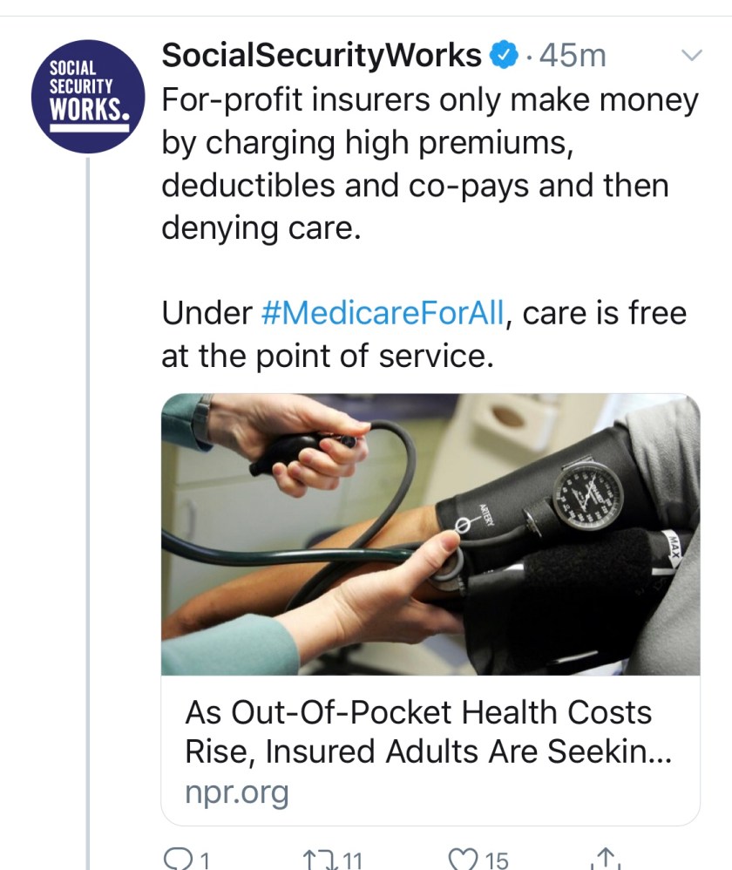Click the npr.org source label
732x870 pixels.
tap(236, 793)
